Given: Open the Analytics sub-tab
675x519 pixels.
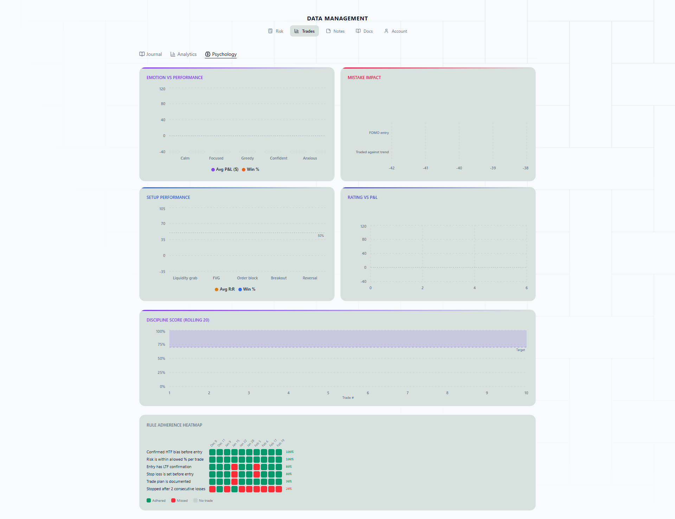Looking at the screenshot, I should (187, 54).
